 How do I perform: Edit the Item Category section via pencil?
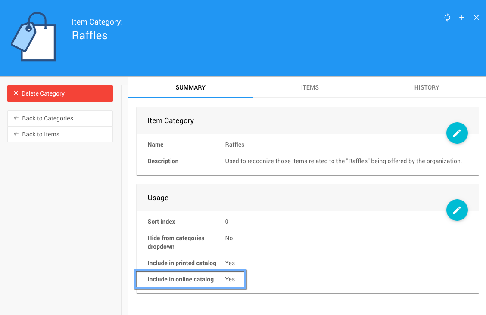click(x=457, y=133)
